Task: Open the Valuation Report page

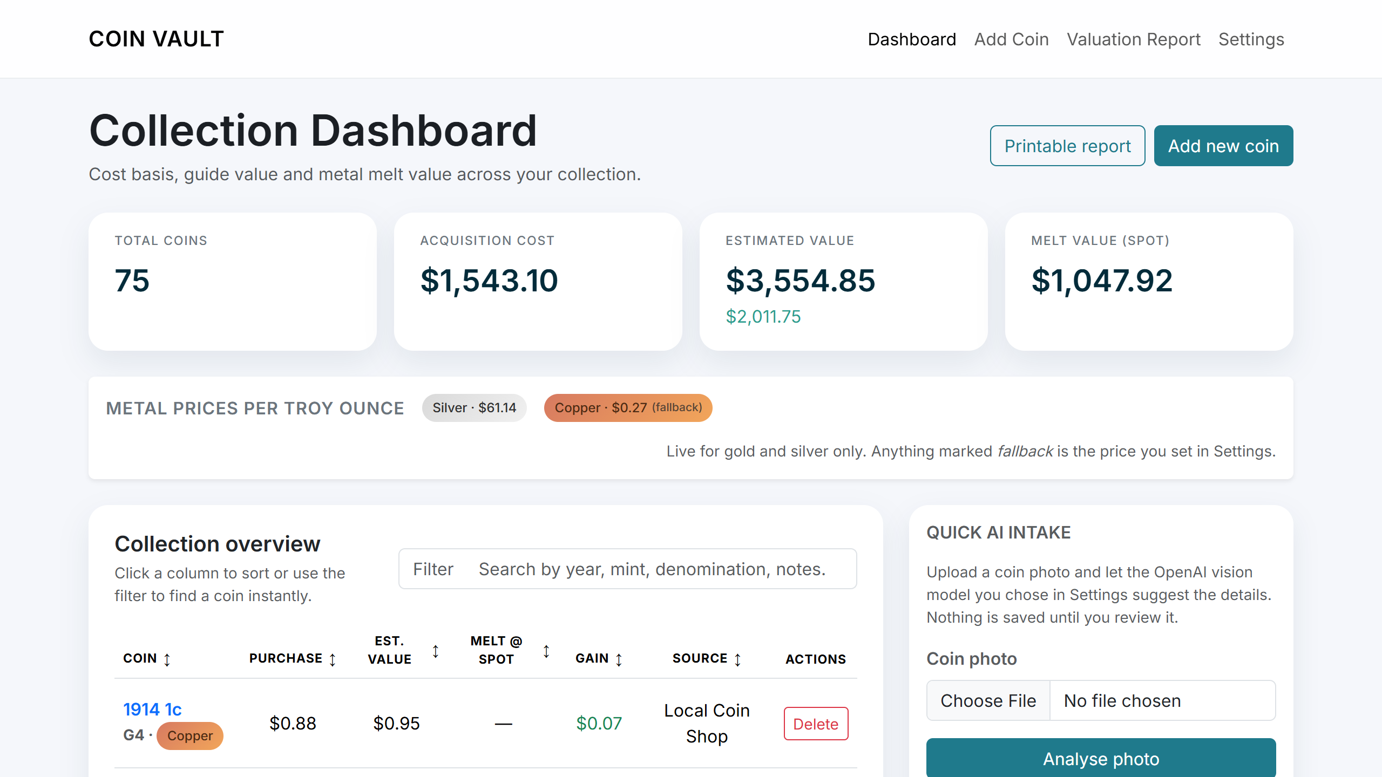Action: [1133, 39]
